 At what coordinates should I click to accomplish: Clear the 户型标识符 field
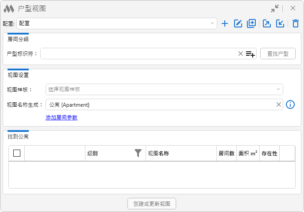[241, 54]
